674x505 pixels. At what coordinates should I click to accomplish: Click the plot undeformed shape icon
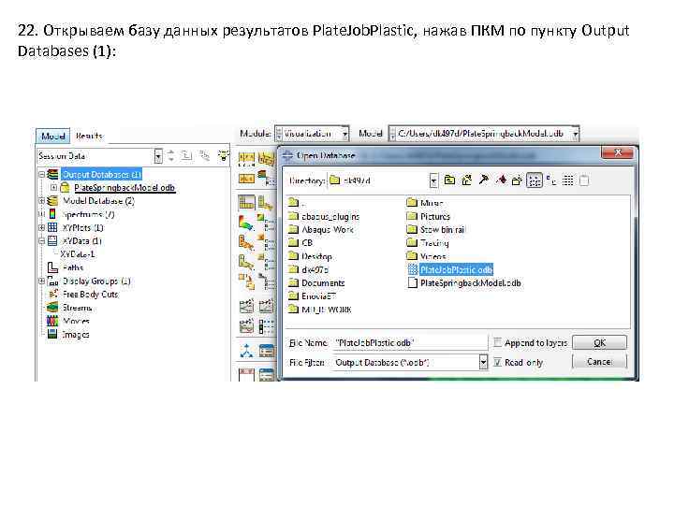pyautogui.click(x=246, y=202)
